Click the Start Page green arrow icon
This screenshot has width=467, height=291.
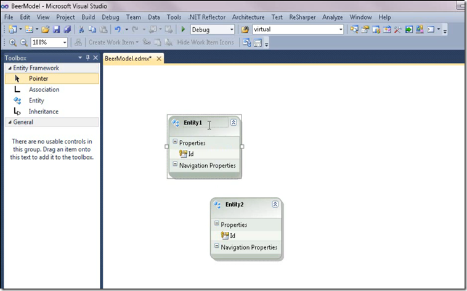pyautogui.click(x=409, y=30)
